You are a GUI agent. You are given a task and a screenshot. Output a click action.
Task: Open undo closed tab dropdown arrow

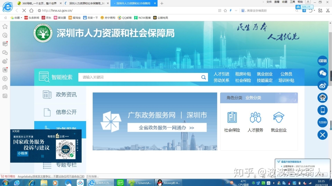pos(314,10)
